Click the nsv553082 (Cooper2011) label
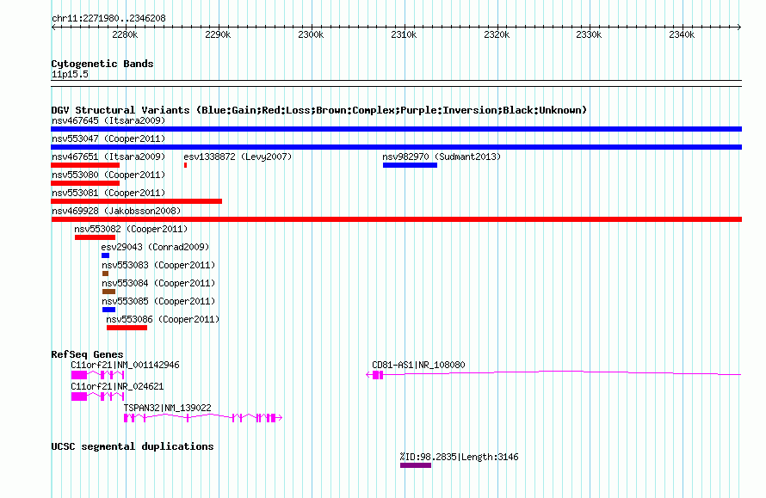 point(131,229)
